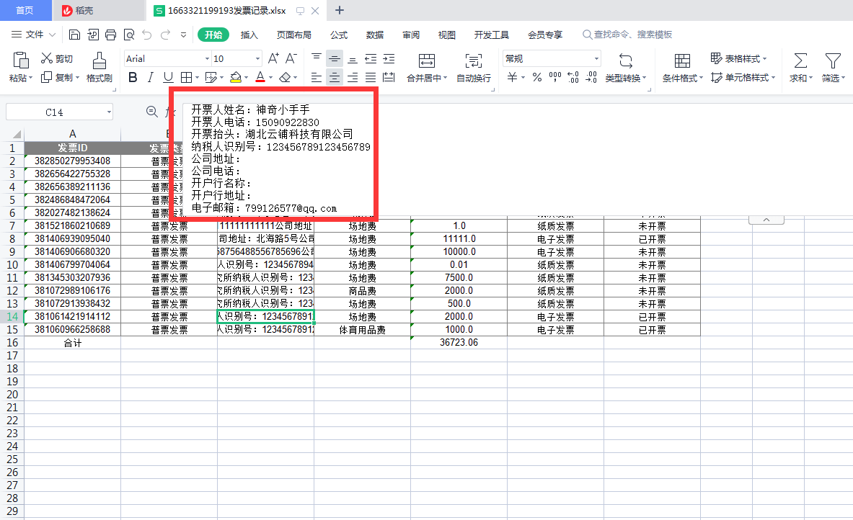Open the number format dropdown showing 常规
This screenshot has height=520, width=853.
click(551, 58)
